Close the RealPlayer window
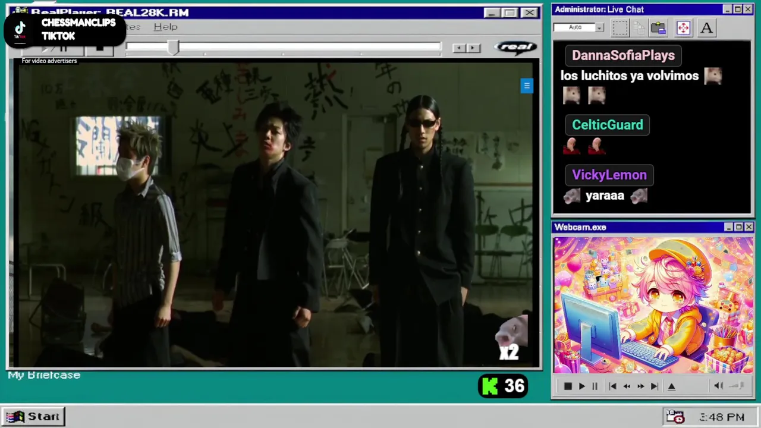The width and height of the screenshot is (761, 428). click(529, 12)
